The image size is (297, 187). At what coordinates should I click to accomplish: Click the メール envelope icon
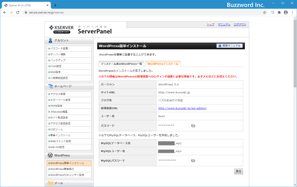[51, 183]
